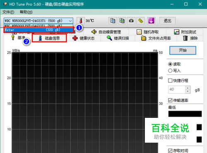The width and height of the screenshot is (207, 153).
Task: Close the HD Tune Pro window
Action: coord(200,4)
